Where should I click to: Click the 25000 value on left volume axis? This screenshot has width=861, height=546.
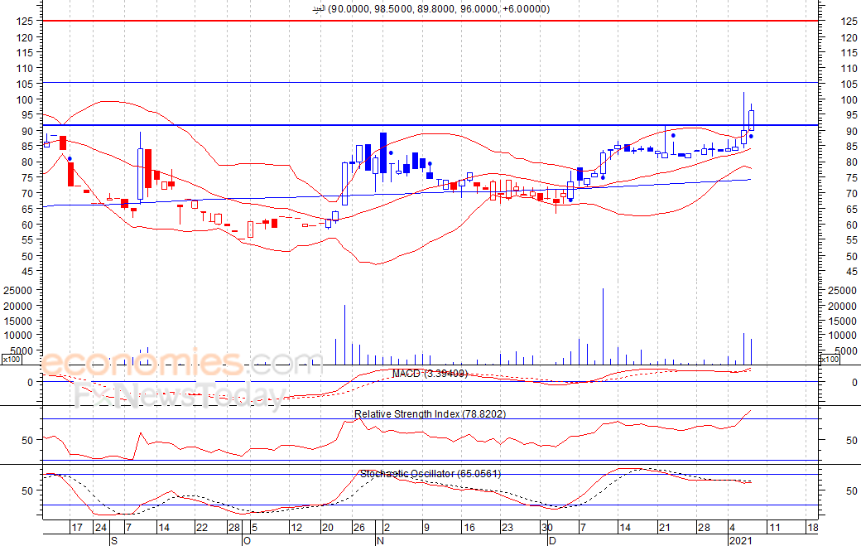click(18, 290)
